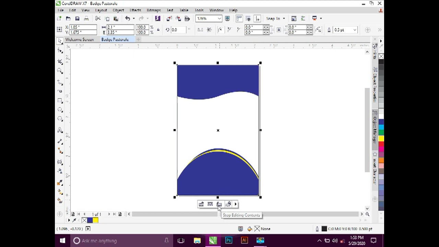Click the Quick customize plus button
This screenshot has width=439, height=247.
[x=368, y=30]
